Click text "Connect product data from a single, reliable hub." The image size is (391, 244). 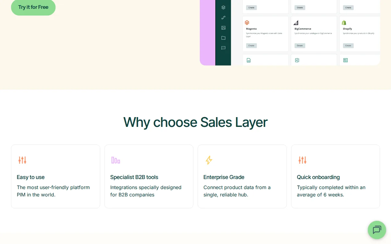[x=237, y=191]
